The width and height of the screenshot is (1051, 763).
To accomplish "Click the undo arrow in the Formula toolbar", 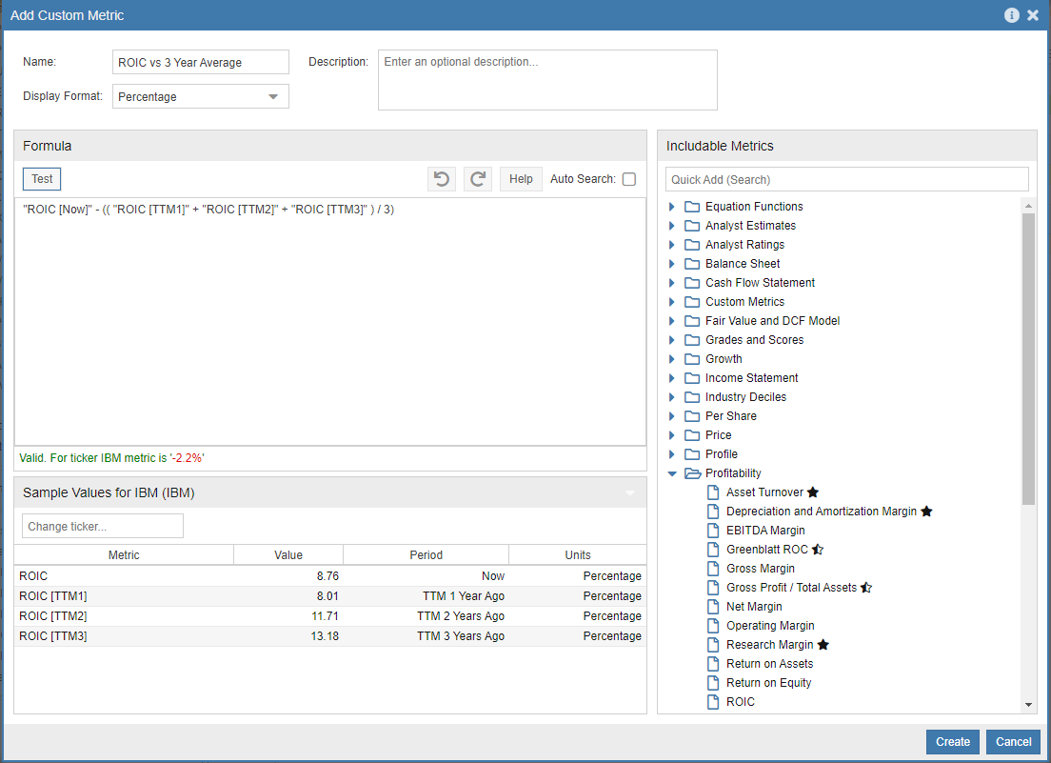I will coord(441,178).
